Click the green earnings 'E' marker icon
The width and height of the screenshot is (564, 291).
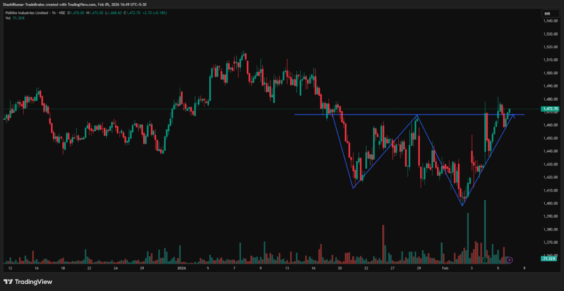click(485, 260)
